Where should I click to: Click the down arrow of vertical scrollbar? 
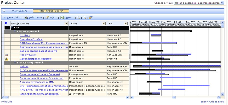pyautogui.click(x=222, y=94)
